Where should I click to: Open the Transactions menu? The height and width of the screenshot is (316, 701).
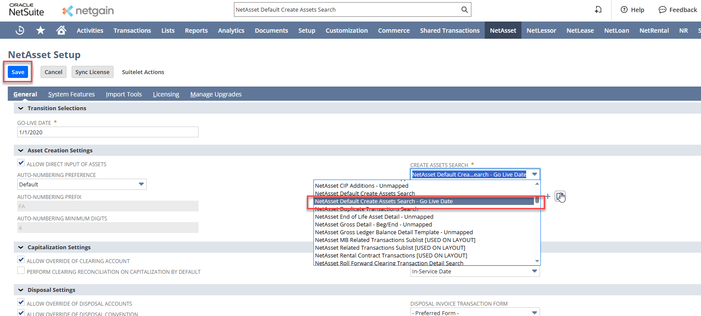tap(132, 31)
